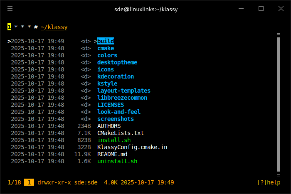Open the terminal hamburger menu
Viewport: 291px width, 194px height.
click(10, 9)
